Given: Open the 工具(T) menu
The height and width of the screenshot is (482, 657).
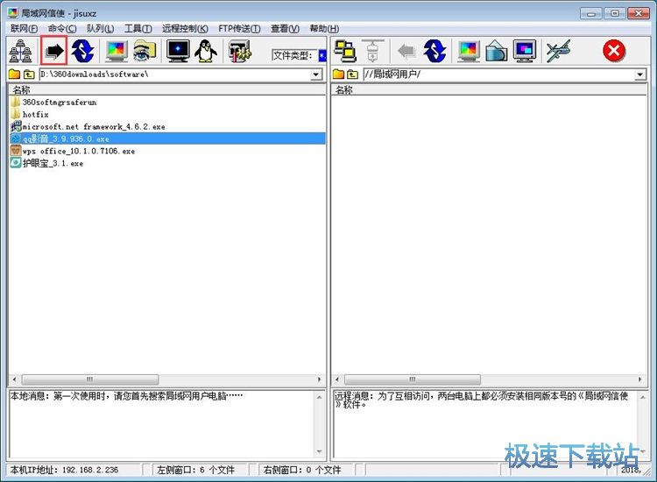Looking at the screenshot, I should coord(138,29).
